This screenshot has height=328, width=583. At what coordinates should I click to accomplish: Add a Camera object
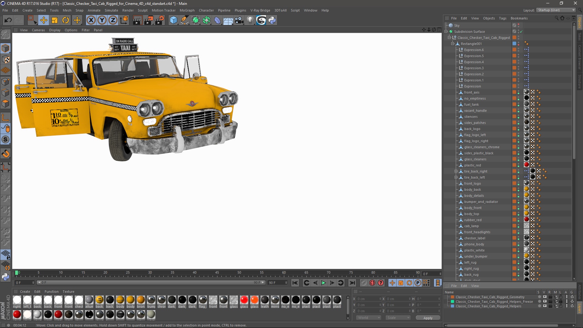tap(239, 20)
